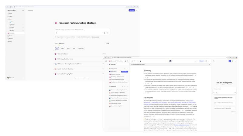Open account menu next to user name
Screen dimensions: 243x136
pyautogui.click(x=23, y=78)
